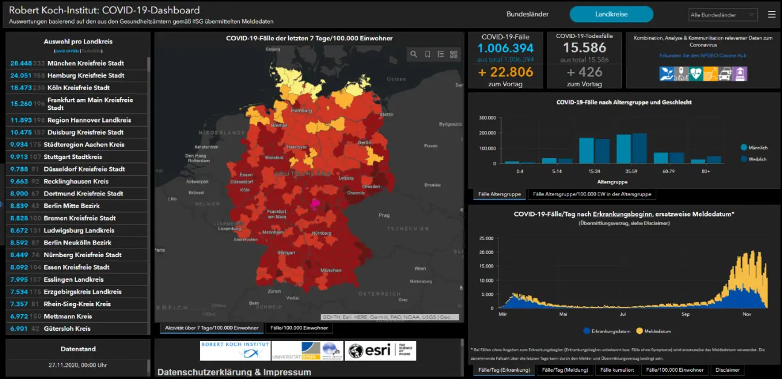Click the purple bell hub icon
782x379 pixels.
740,74
